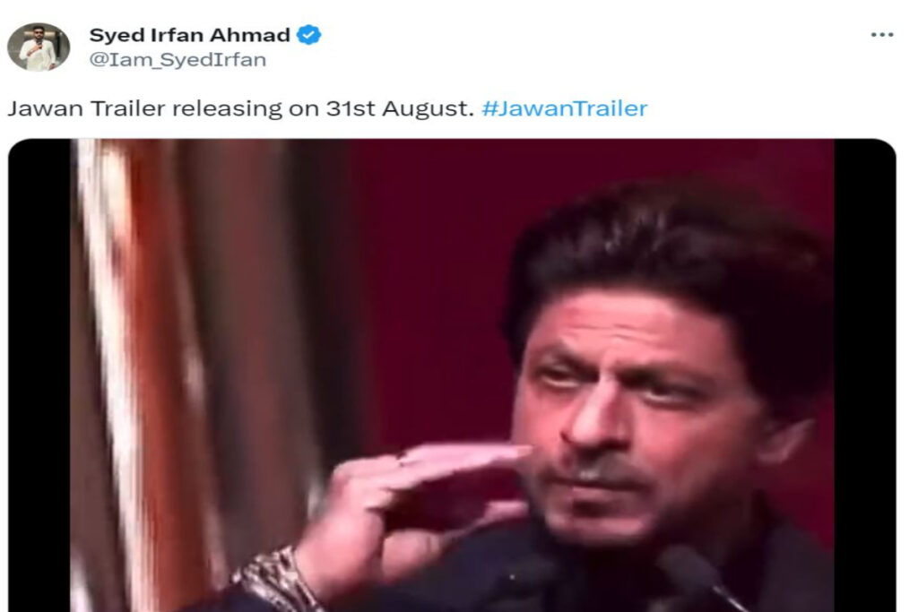Click the left black bar of video
This screenshot has height=612, width=918.
tap(39, 375)
